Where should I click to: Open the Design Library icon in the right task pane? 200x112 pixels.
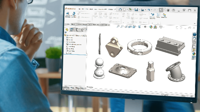[x=194, y=42]
